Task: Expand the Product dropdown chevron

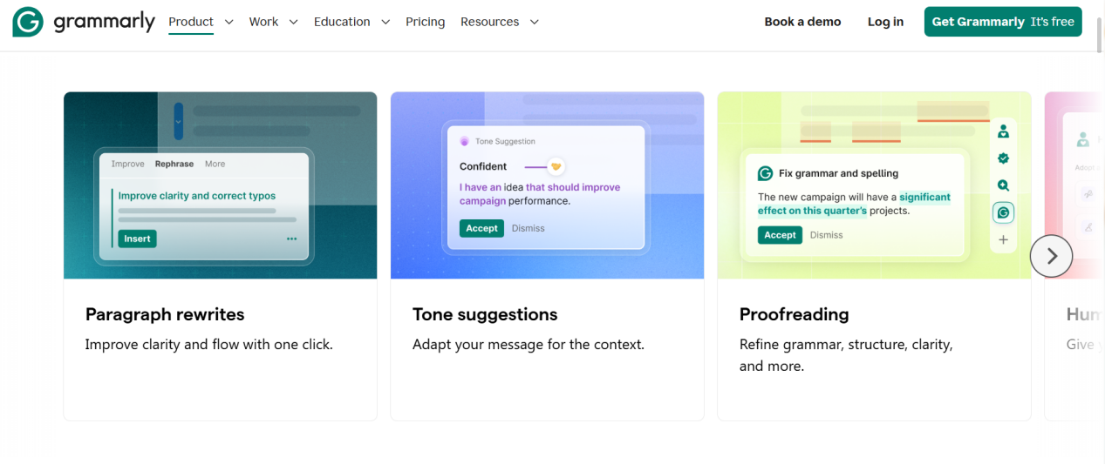Action: click(229, 22)
